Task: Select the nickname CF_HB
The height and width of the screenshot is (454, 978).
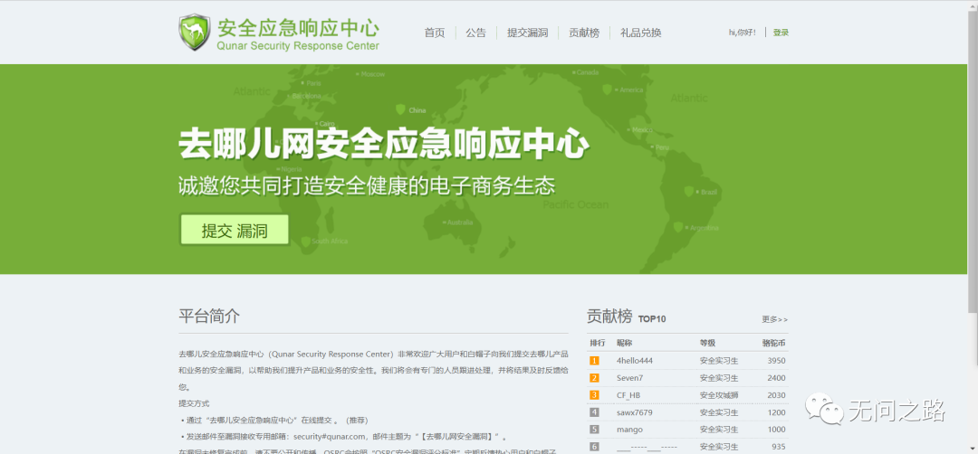Action: [628, 395]
